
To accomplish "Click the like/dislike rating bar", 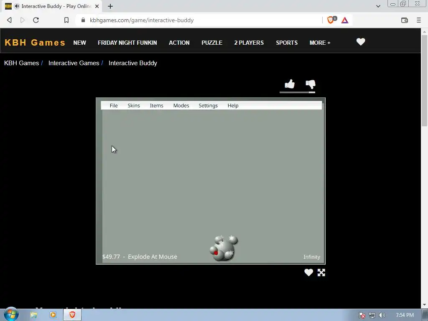I will [x=297, y=92].
